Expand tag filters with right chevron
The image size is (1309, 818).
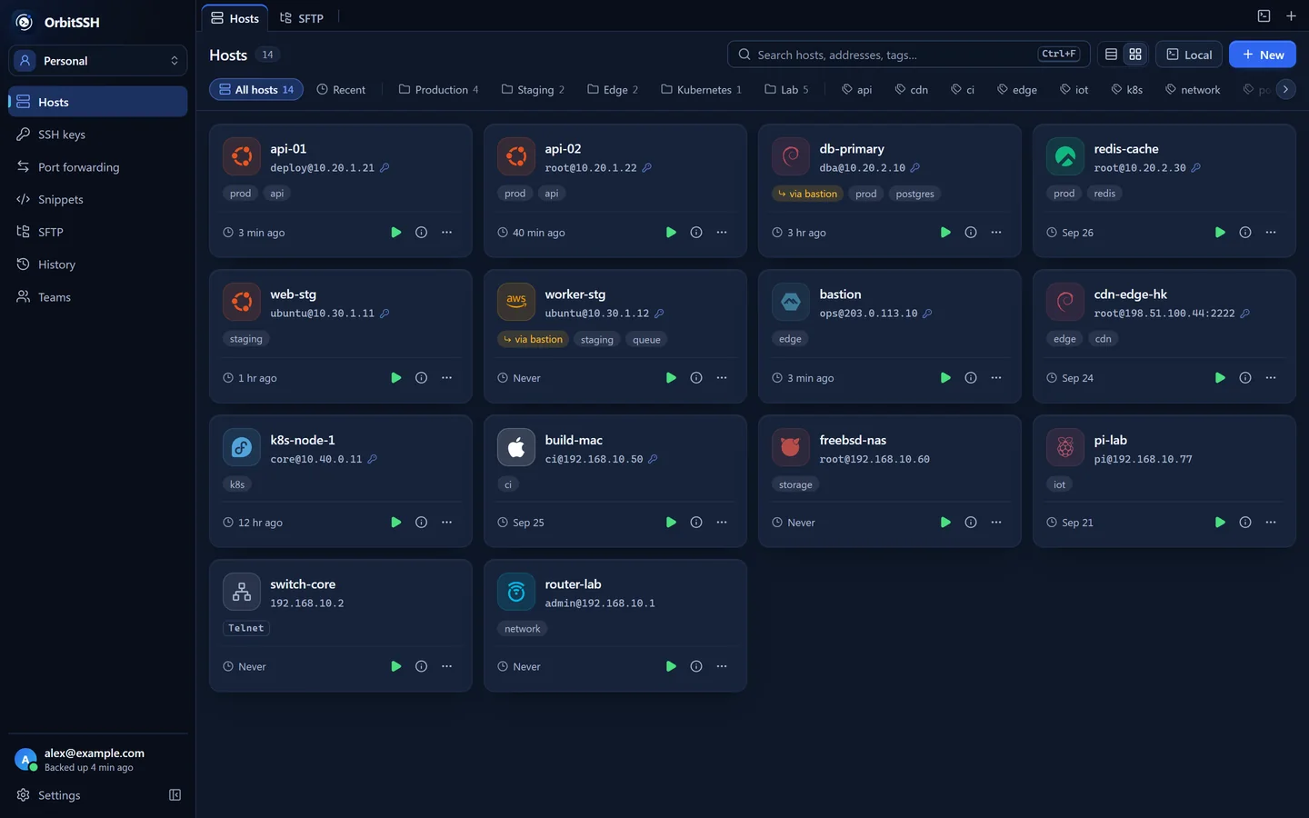[x=1285, y=89]
